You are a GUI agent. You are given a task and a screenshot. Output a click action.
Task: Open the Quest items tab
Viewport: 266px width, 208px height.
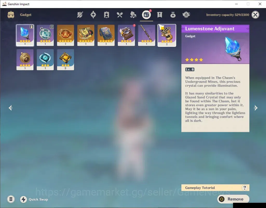tap(160, 15)
